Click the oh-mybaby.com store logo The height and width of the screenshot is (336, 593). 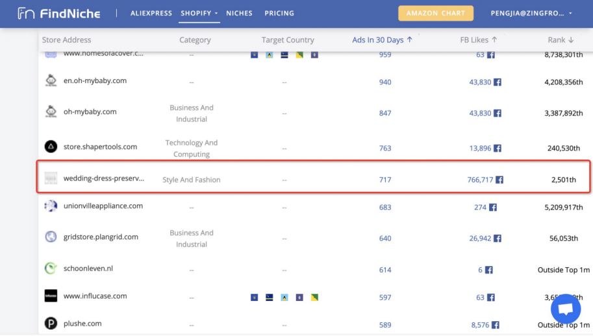tap(51, 112)
